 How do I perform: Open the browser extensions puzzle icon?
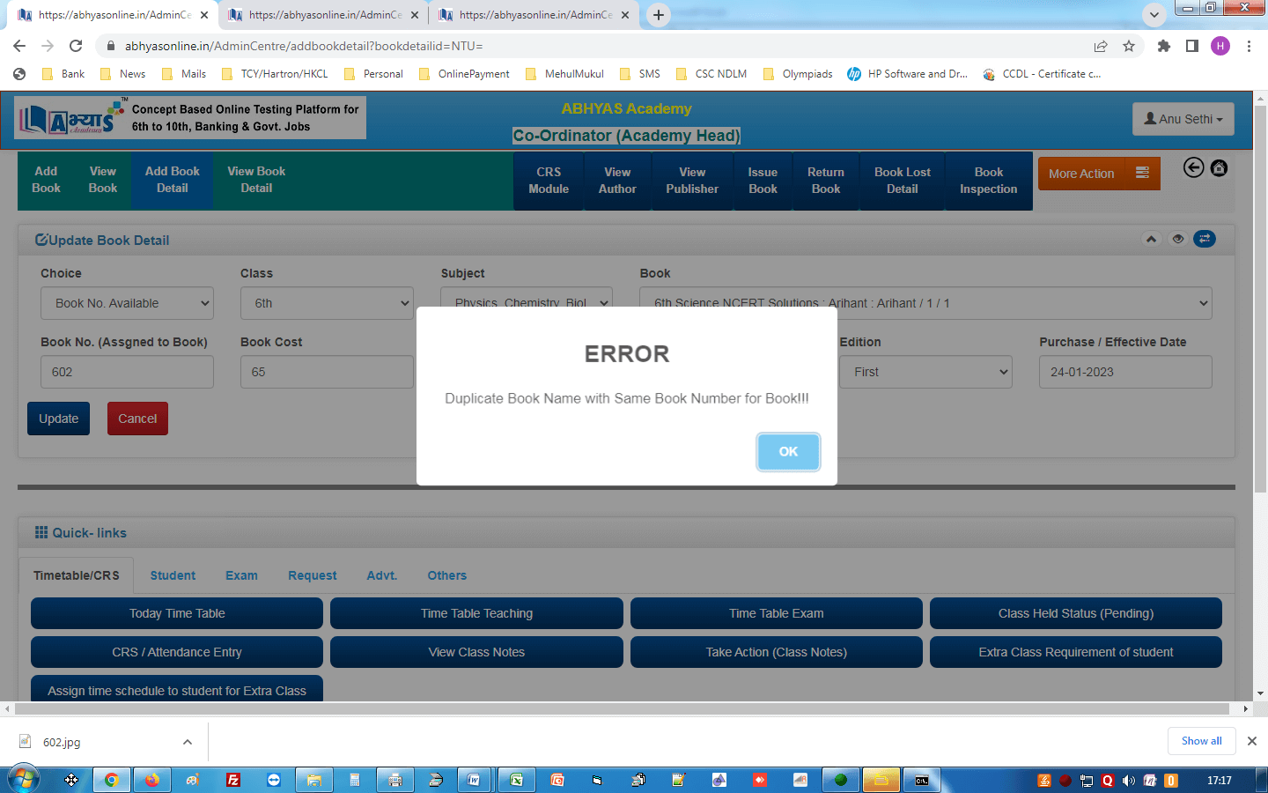pos(1164,46)
